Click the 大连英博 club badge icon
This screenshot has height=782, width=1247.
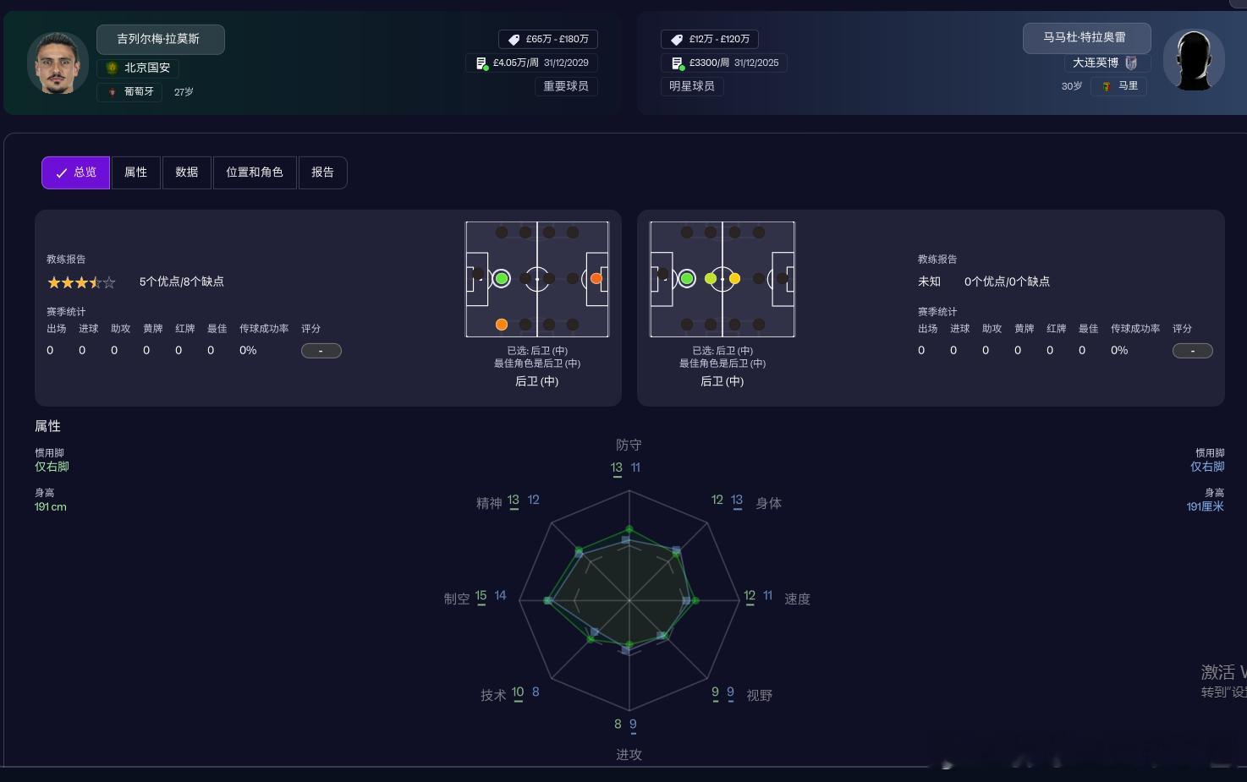click(1131, 63)
